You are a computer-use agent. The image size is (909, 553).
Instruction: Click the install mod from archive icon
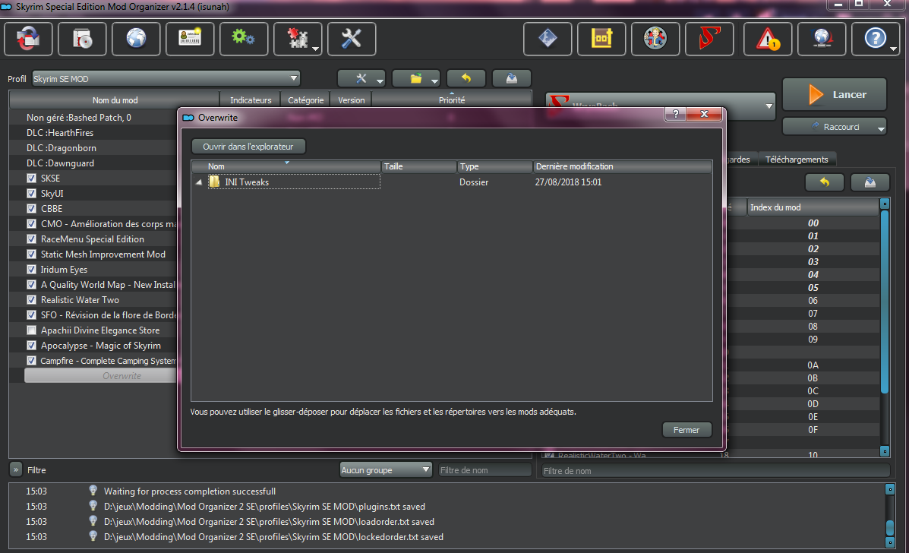[82, 39]
